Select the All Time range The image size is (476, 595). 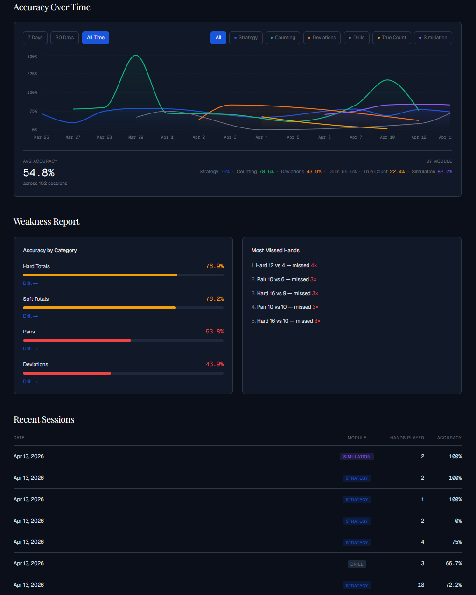[x=96, y=38]
